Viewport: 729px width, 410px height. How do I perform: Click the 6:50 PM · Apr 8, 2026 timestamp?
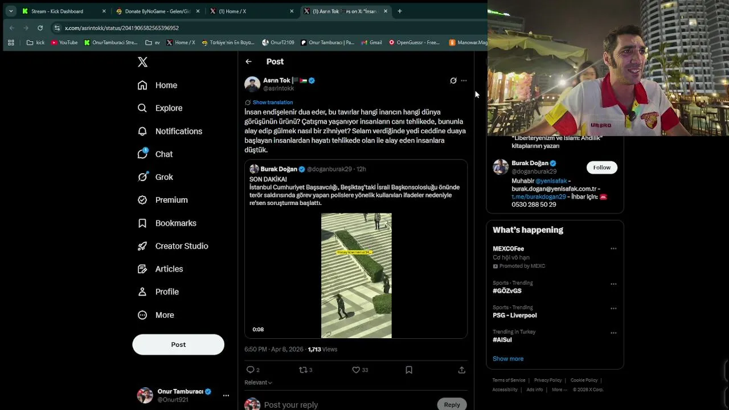274,350
